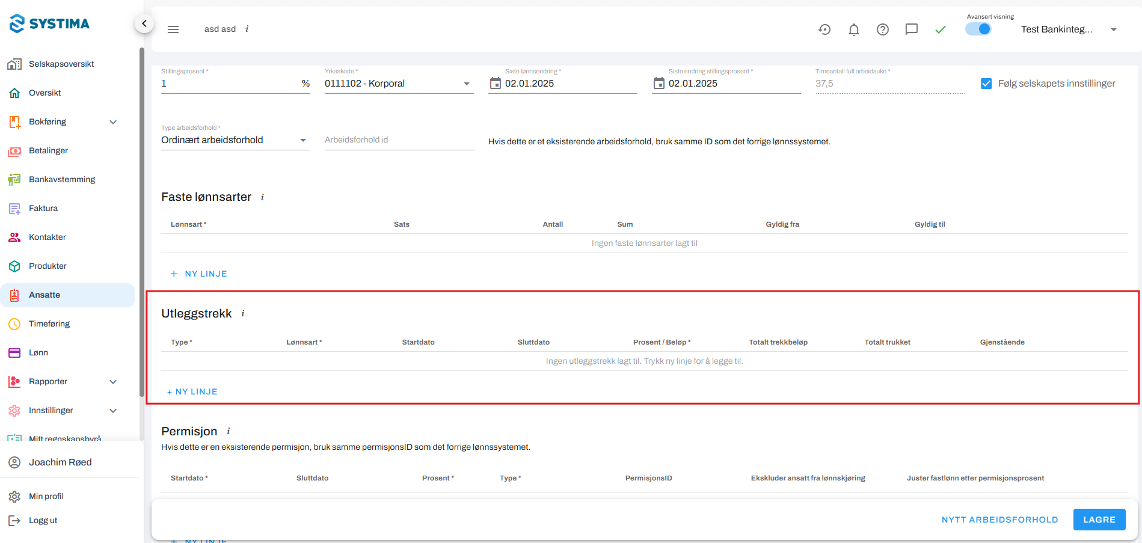Click info icon beside Faste lønnsarter

(x=262, y=197)
